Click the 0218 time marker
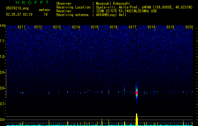 pos(151,27)
